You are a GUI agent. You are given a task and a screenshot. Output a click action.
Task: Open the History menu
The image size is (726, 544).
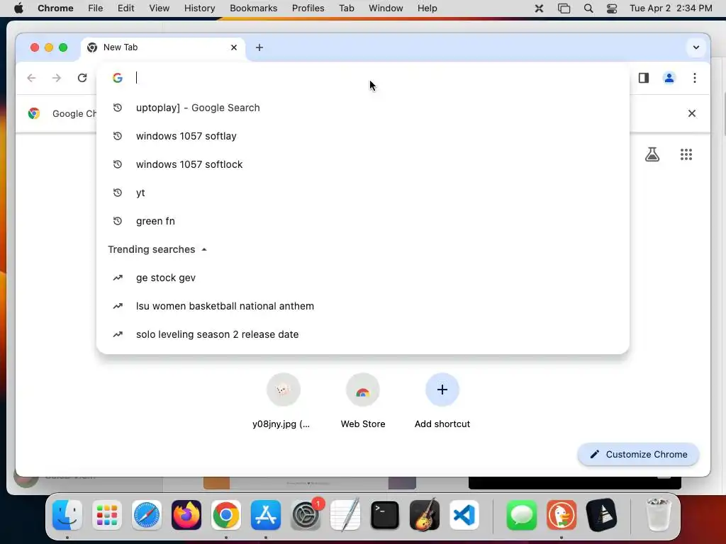199,8
